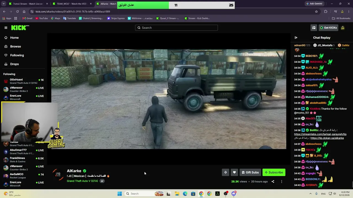Open the Windows Start menu
353x198 pixels.
point(119,194)
